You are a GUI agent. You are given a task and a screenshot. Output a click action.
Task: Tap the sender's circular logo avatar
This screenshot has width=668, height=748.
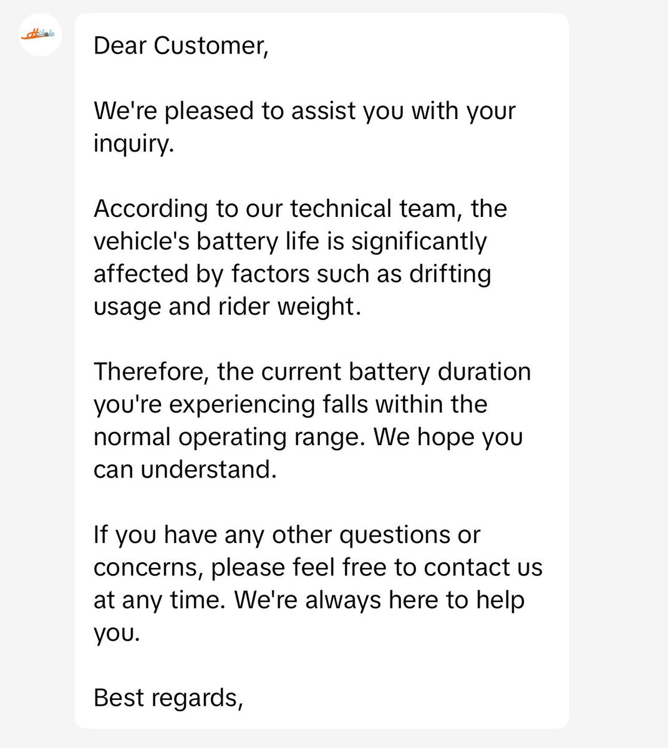point(41,34)
